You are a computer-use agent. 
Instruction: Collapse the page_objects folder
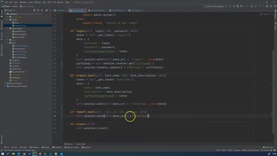(x=8, y=28)
